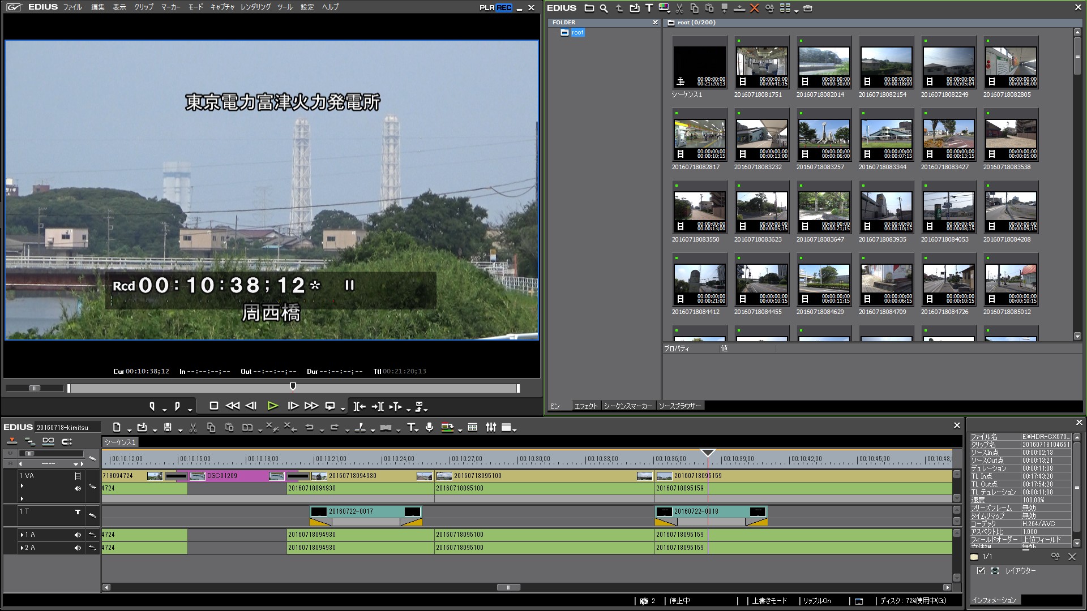
Task: Click the red X delete icon in the bin toolbar
Action: pyautogui.click(x=754, y=8)
